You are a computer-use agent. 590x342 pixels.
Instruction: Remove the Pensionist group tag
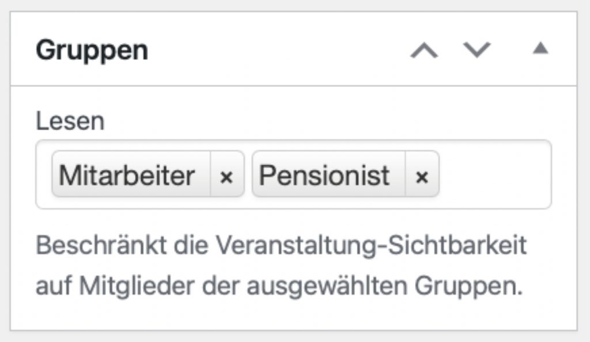422,176
